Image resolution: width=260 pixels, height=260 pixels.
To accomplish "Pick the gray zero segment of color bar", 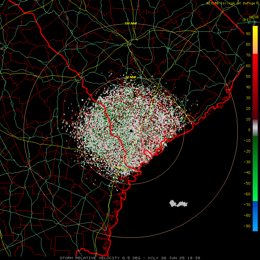I will coord(255,128).
